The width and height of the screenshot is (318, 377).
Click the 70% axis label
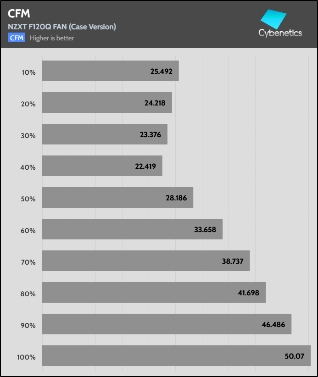28,262
